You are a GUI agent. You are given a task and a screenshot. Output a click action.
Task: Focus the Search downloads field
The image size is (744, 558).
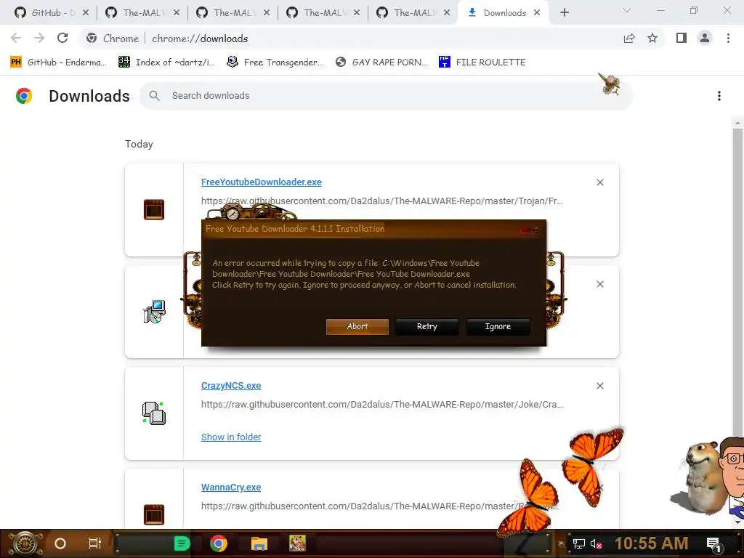point(386,96)
